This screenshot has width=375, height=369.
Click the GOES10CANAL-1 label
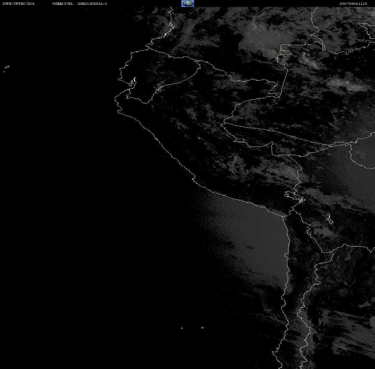coord(92,3)
